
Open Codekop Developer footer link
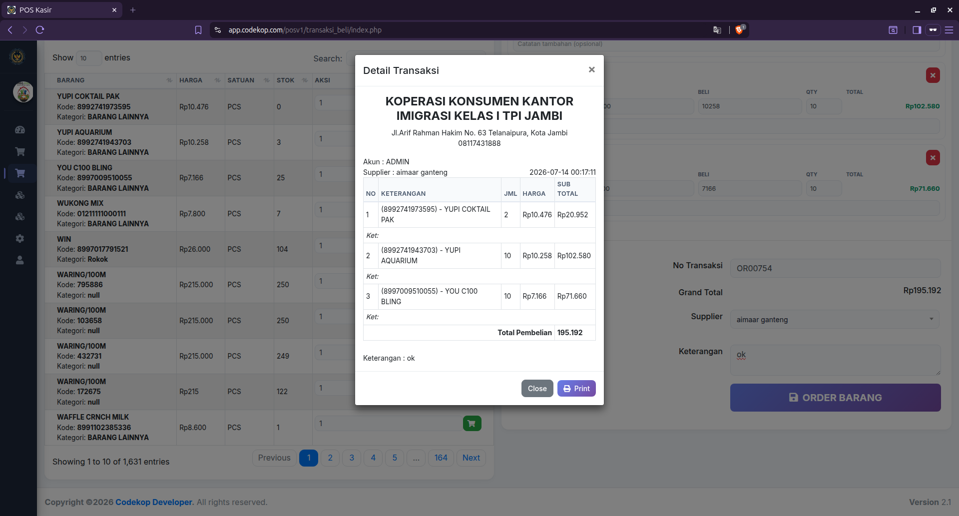pyautogui.click(x=154, y=503)
